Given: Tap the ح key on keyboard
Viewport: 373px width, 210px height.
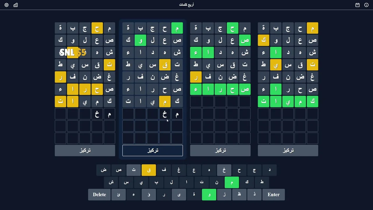Looking at the screenshot, I should pyautogui.click(x=239, y=170).
